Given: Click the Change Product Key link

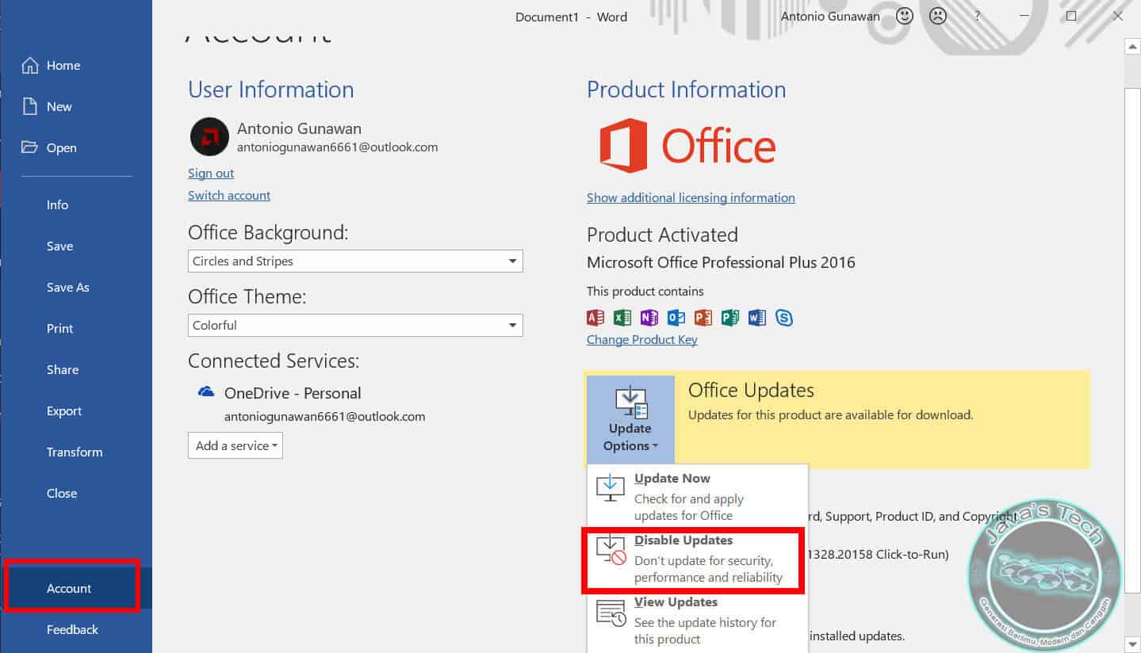Looking at the screenshot, I should pyautogui.click(x=642, y=339).
